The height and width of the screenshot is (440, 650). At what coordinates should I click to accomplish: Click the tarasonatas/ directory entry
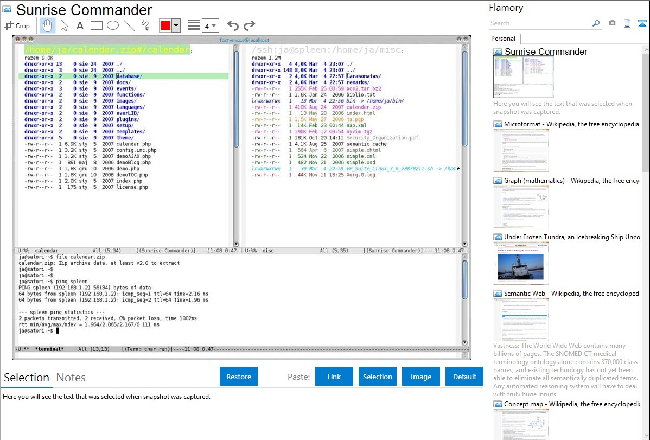pos(364,76)
